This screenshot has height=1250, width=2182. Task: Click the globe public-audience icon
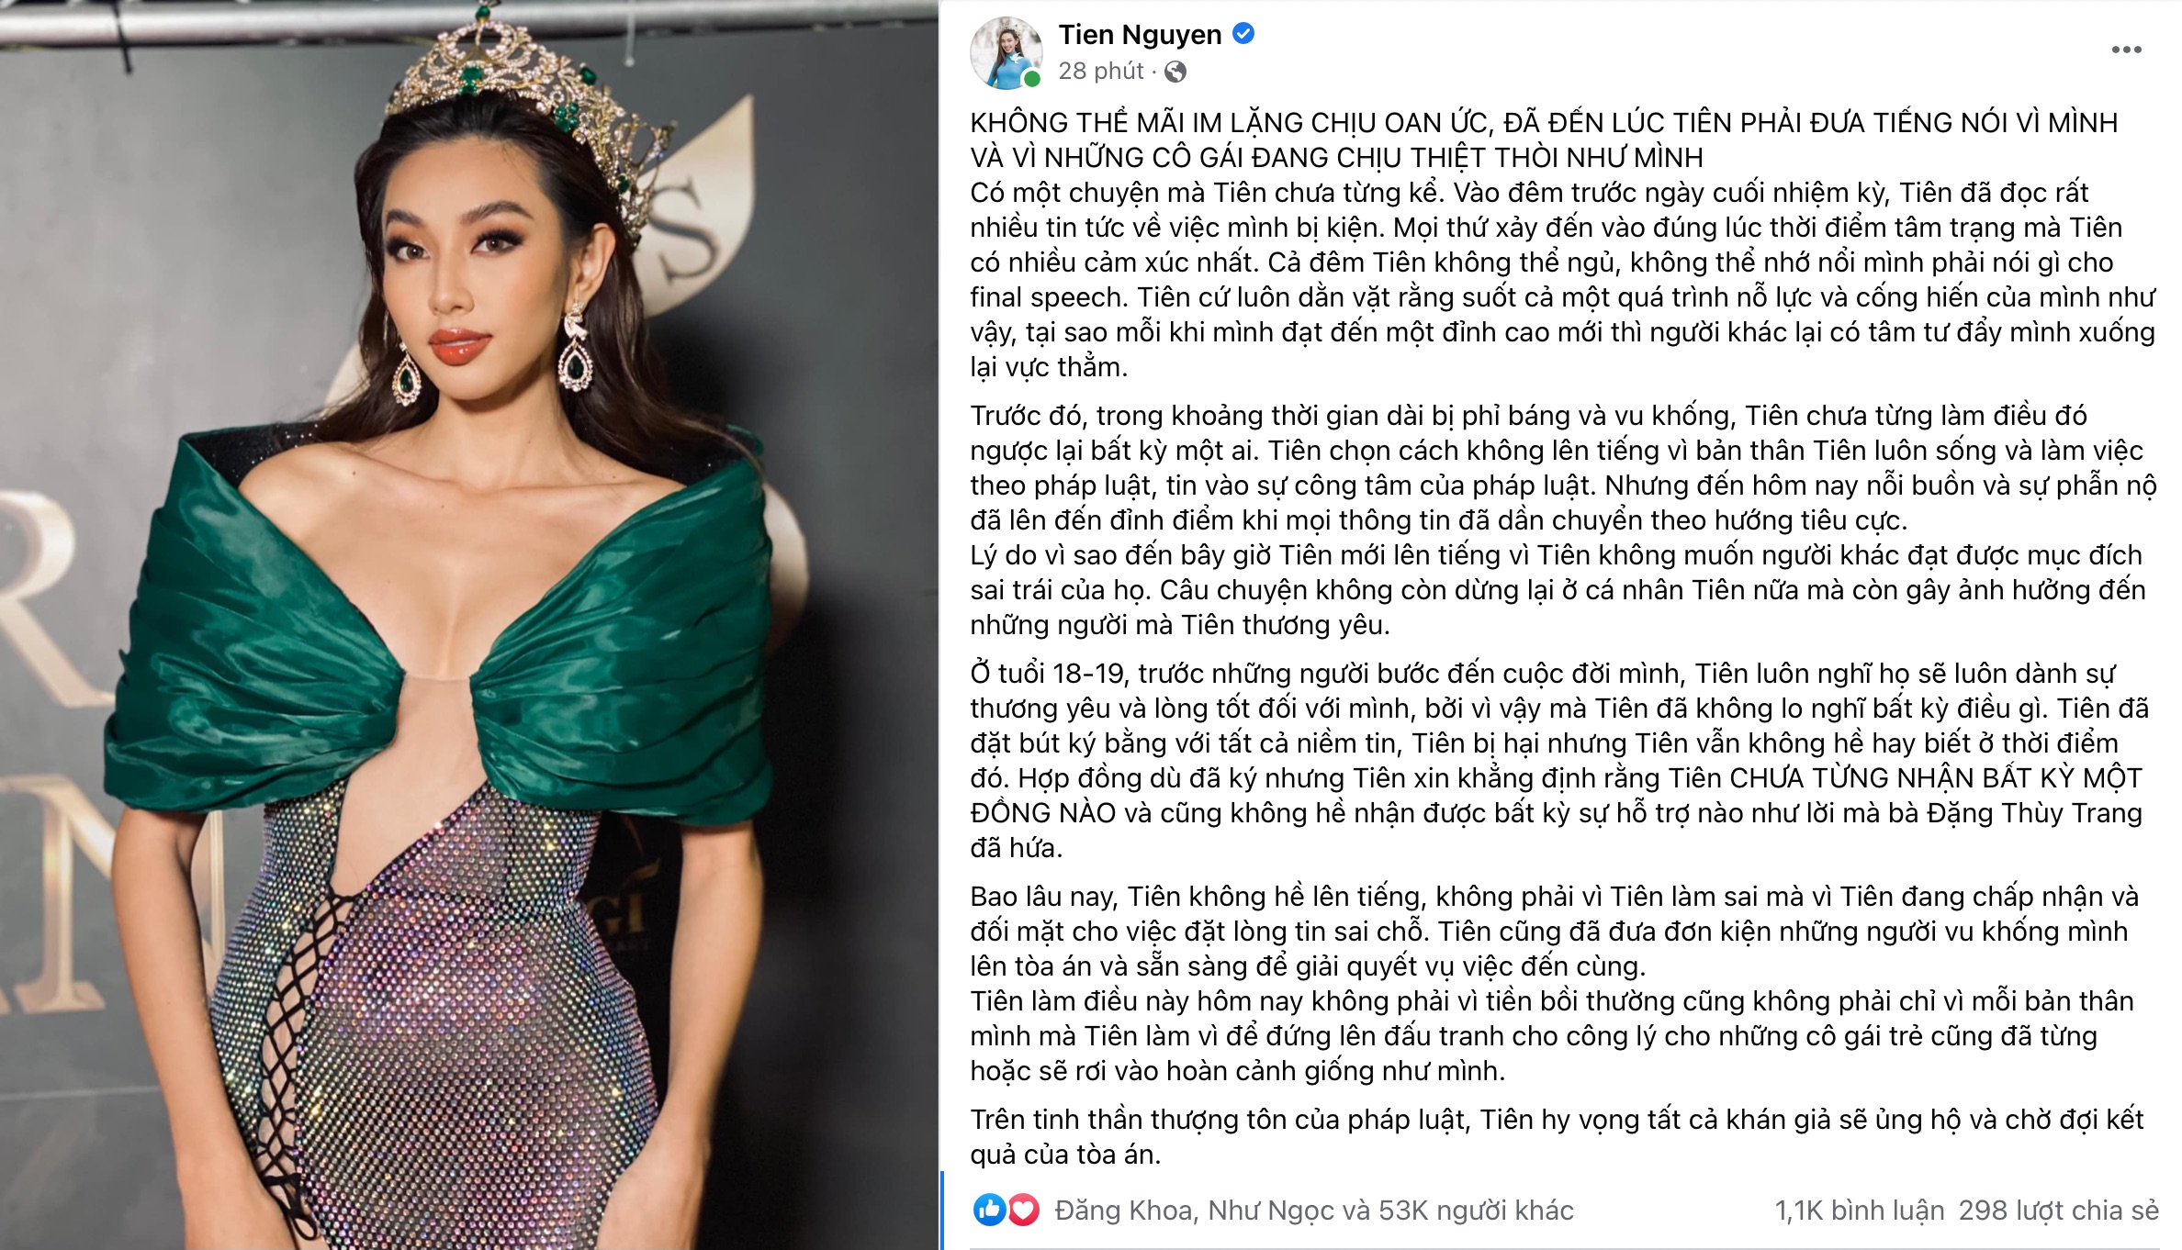[x=1175, y=72]
